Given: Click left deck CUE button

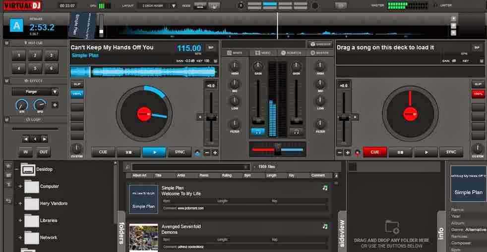Looking at the screenshot, I should (x=103, y=152).
